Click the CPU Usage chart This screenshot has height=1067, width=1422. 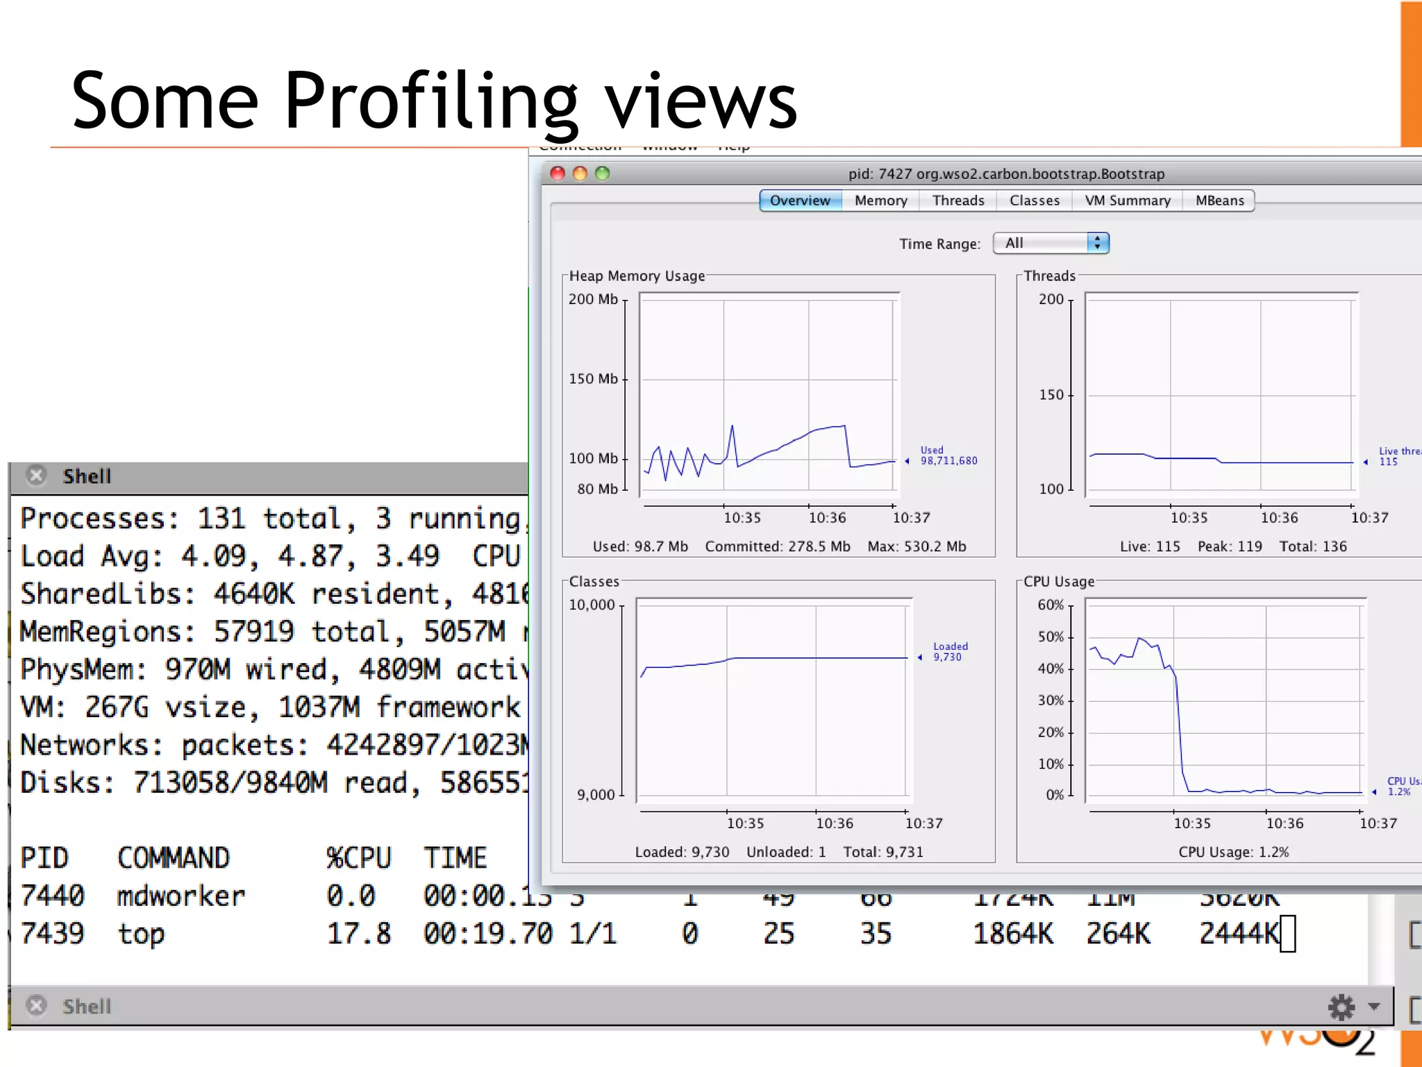pyautogui.click(x=1226, y=700)
